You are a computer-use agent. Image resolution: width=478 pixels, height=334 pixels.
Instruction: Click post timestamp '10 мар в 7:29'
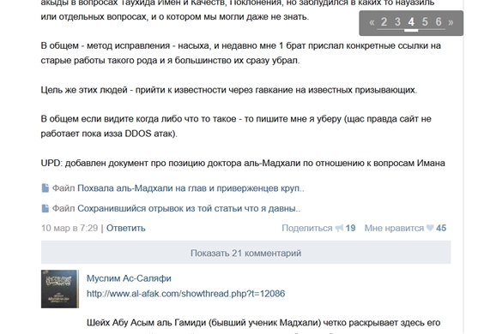click(70, 228)
